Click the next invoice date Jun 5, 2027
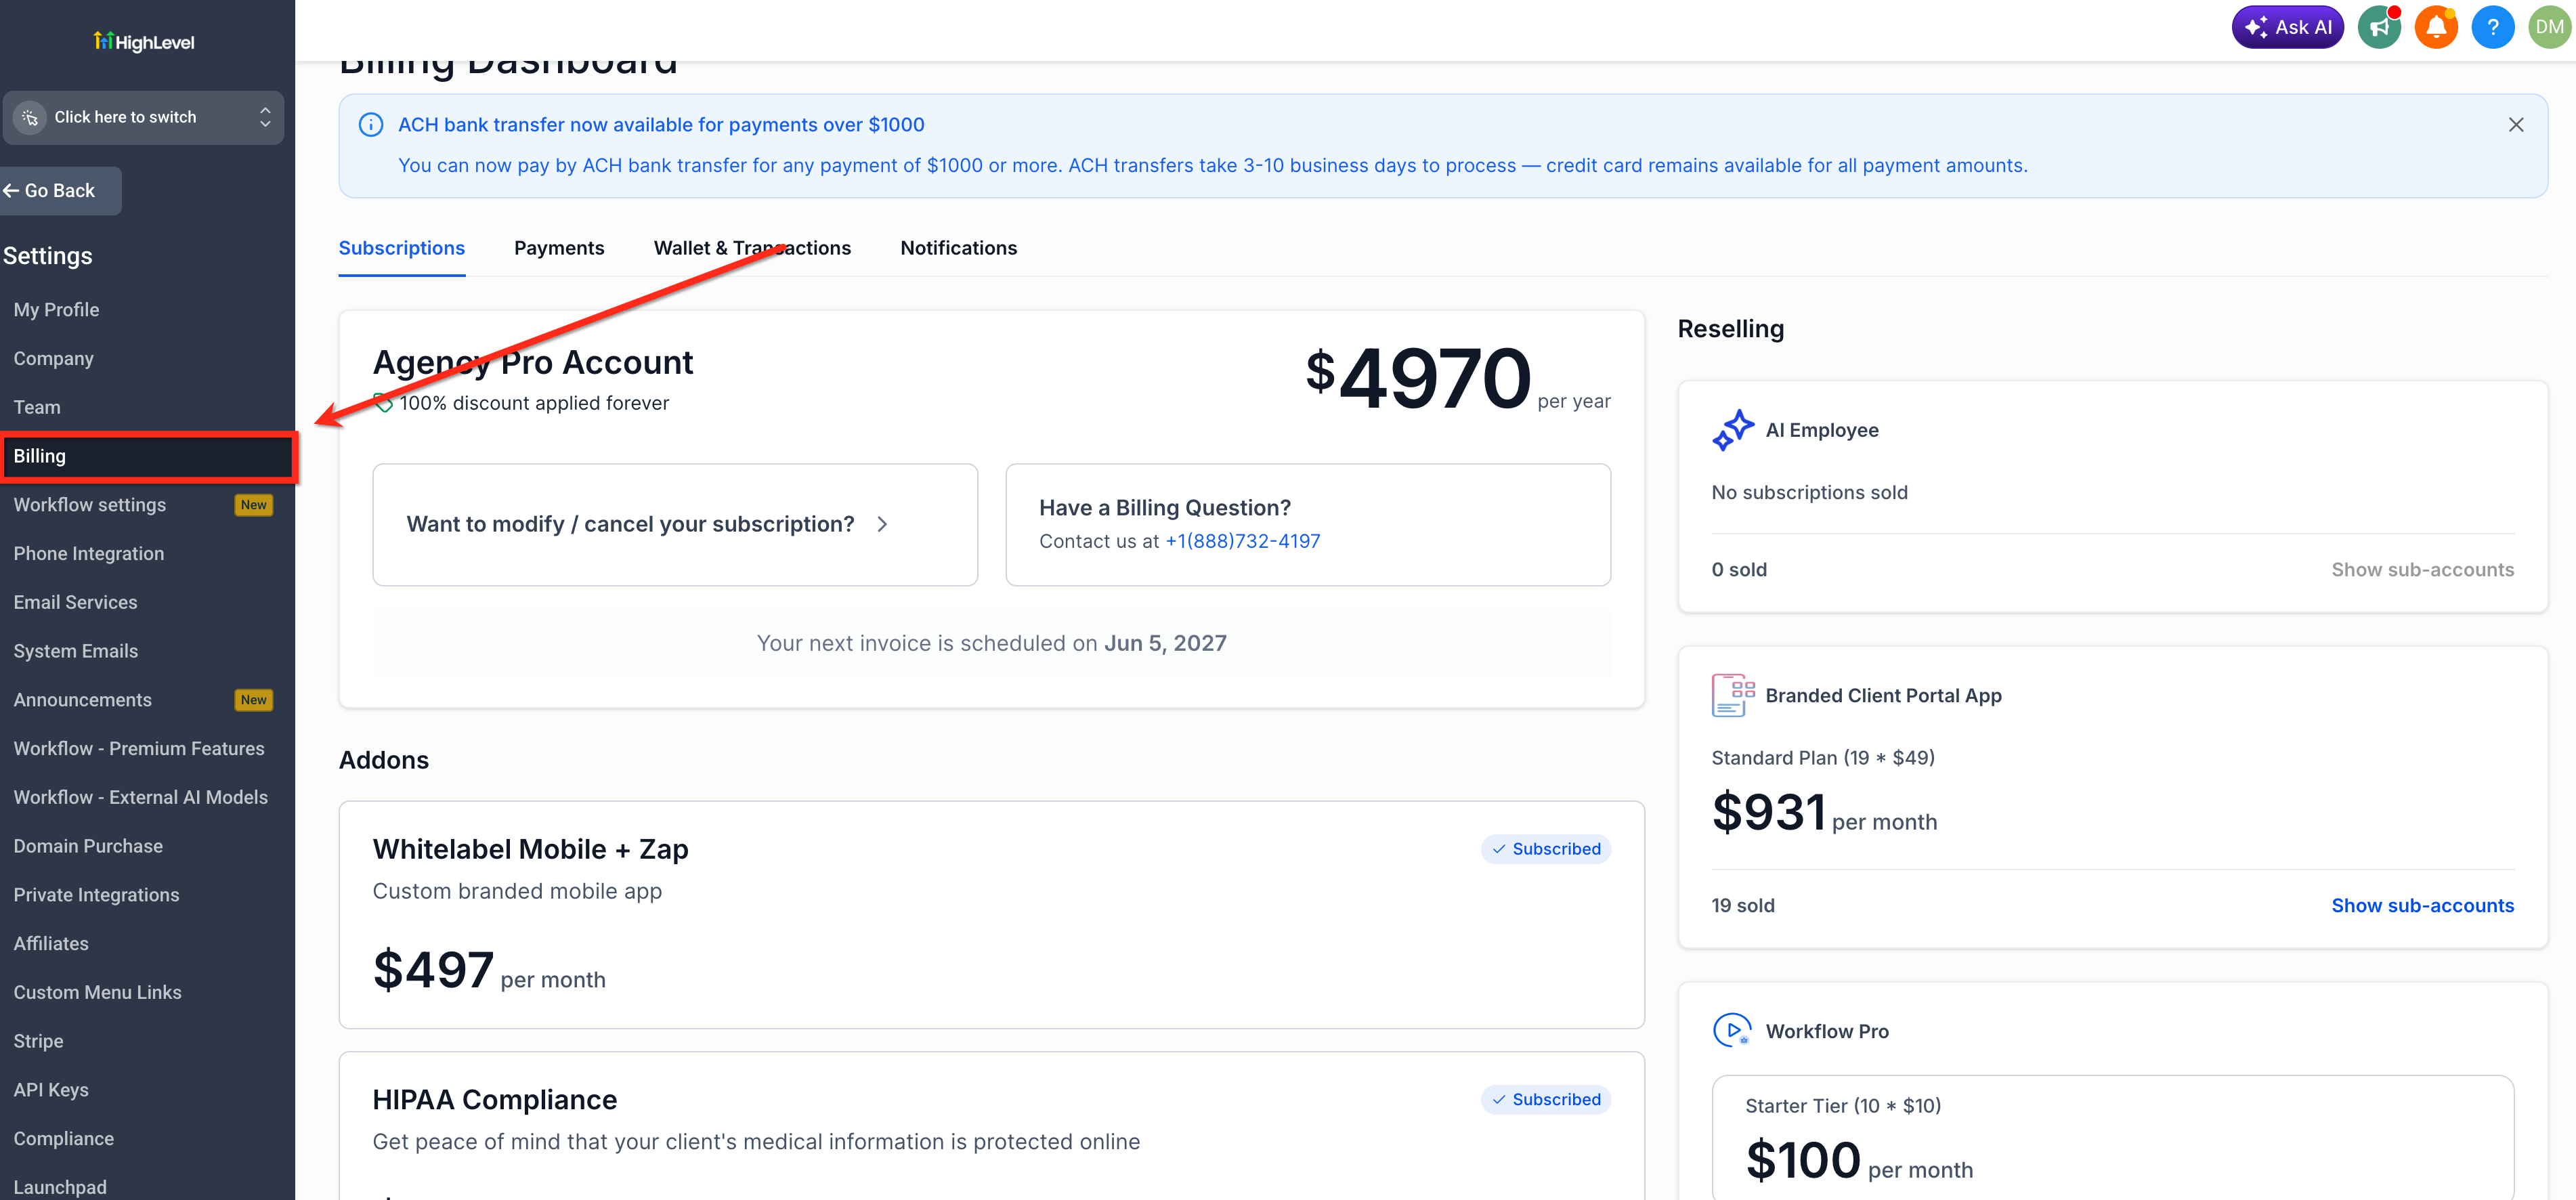This screenshot has width=2576, height=1200. [1165, 643]
